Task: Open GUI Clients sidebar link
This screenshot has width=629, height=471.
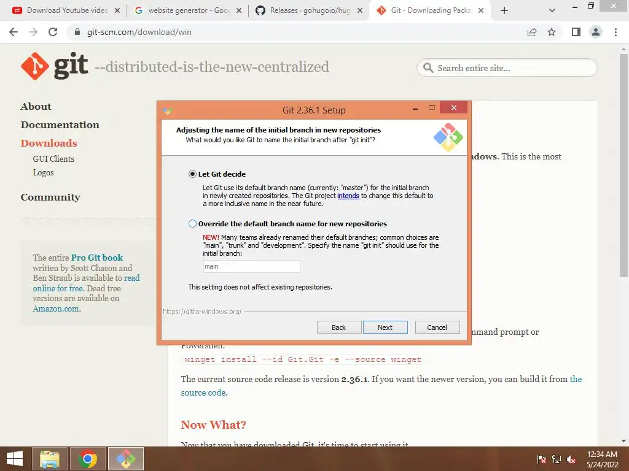Action: click(x=53, y=159)
